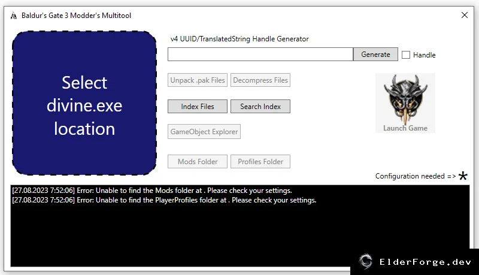Click the 'v4 UUID/TranslatedString Handle Generator' label
The image size is (479, 275).
point(239,39)
